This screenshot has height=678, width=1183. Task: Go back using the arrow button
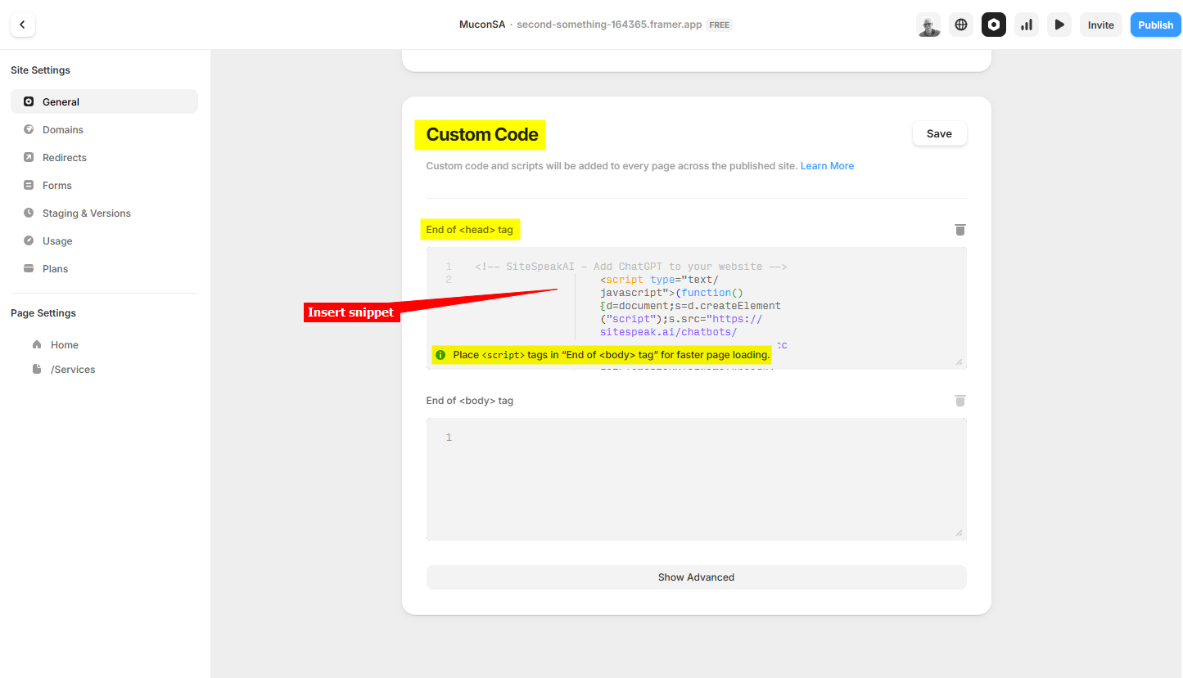coord(23,25)
